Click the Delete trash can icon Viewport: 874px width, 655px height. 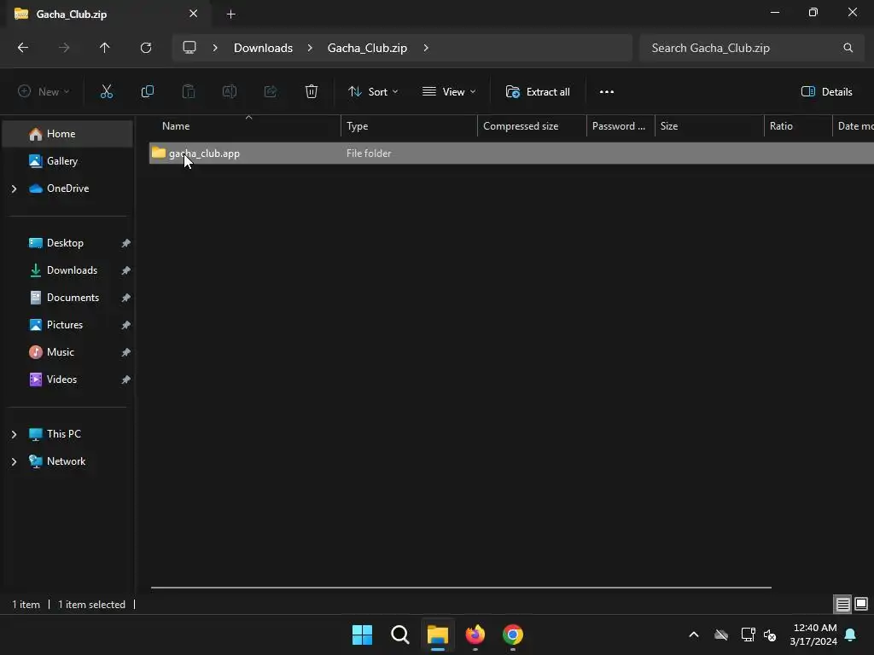[312, 92]
